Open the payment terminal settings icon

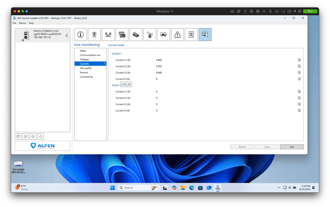click(x=136, y=35)
